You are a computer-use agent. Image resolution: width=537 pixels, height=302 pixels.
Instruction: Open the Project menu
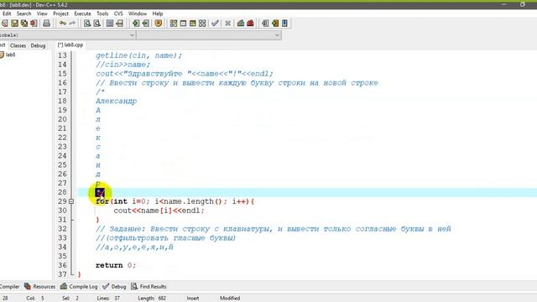[x=60, y=13]
